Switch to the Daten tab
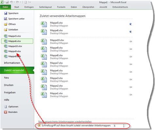Image resolution: width=155 pixels, height=130 pixels. tap(74, 7)
